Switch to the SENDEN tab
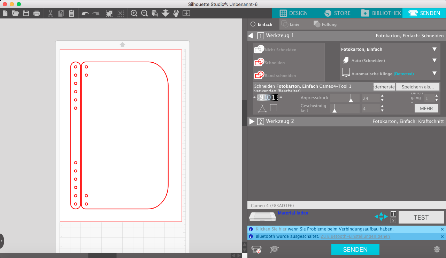446x258 pixels. [x=424, y=13]
